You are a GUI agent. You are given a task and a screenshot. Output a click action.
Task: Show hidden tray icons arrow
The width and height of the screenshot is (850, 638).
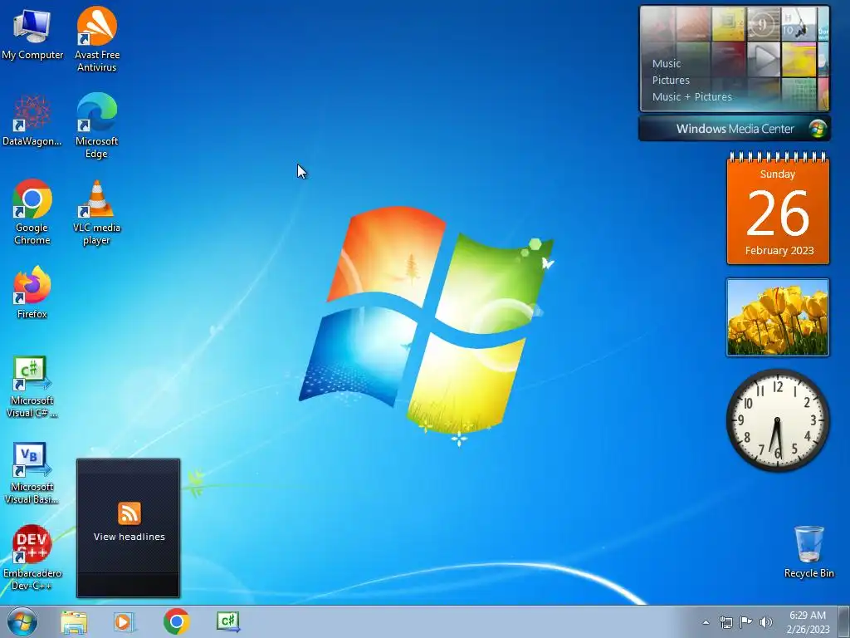pyautogui.click(x=706, y=622)
